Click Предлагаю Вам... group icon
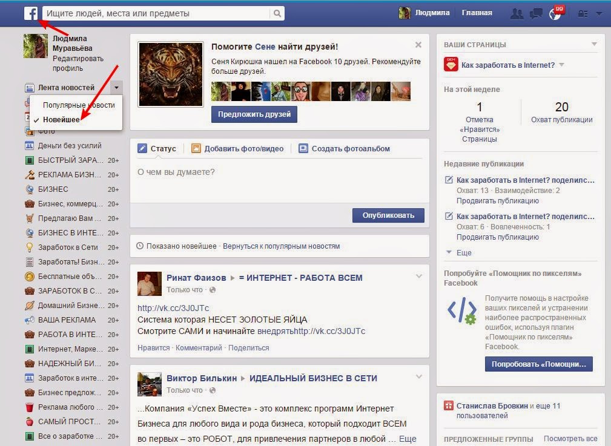611x446 pixels. (x=29, y=218)
